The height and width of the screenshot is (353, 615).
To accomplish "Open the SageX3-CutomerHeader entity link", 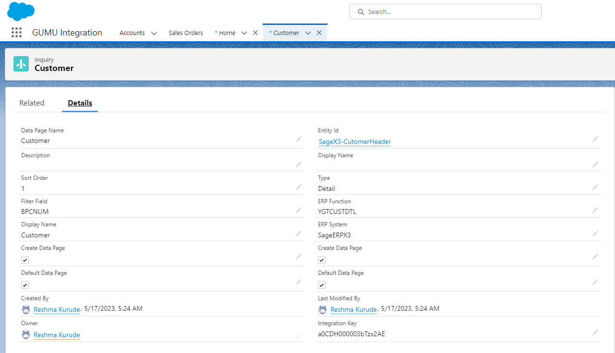I will click(355, 141).
